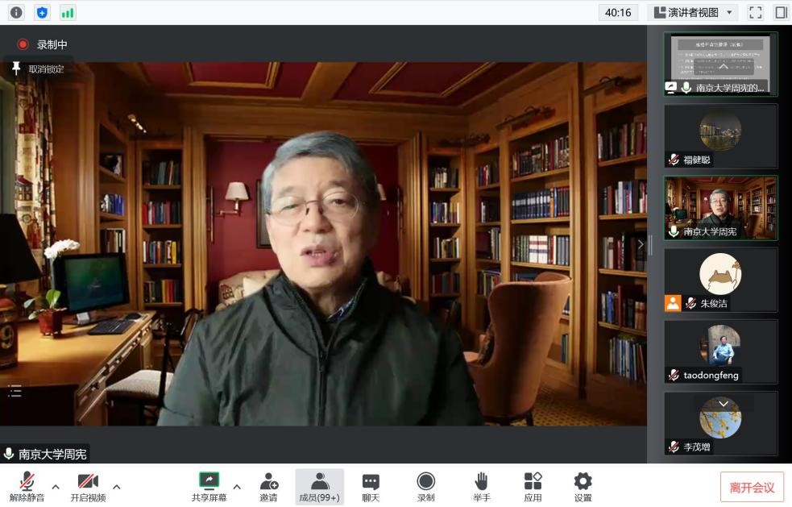Unpin the video via 取消锁定
The width and height of the screenshot is (792, 507).
coord(38,69)
